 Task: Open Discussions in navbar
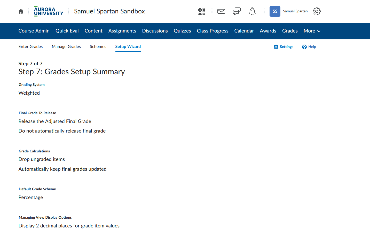click(x=155, y=31)
